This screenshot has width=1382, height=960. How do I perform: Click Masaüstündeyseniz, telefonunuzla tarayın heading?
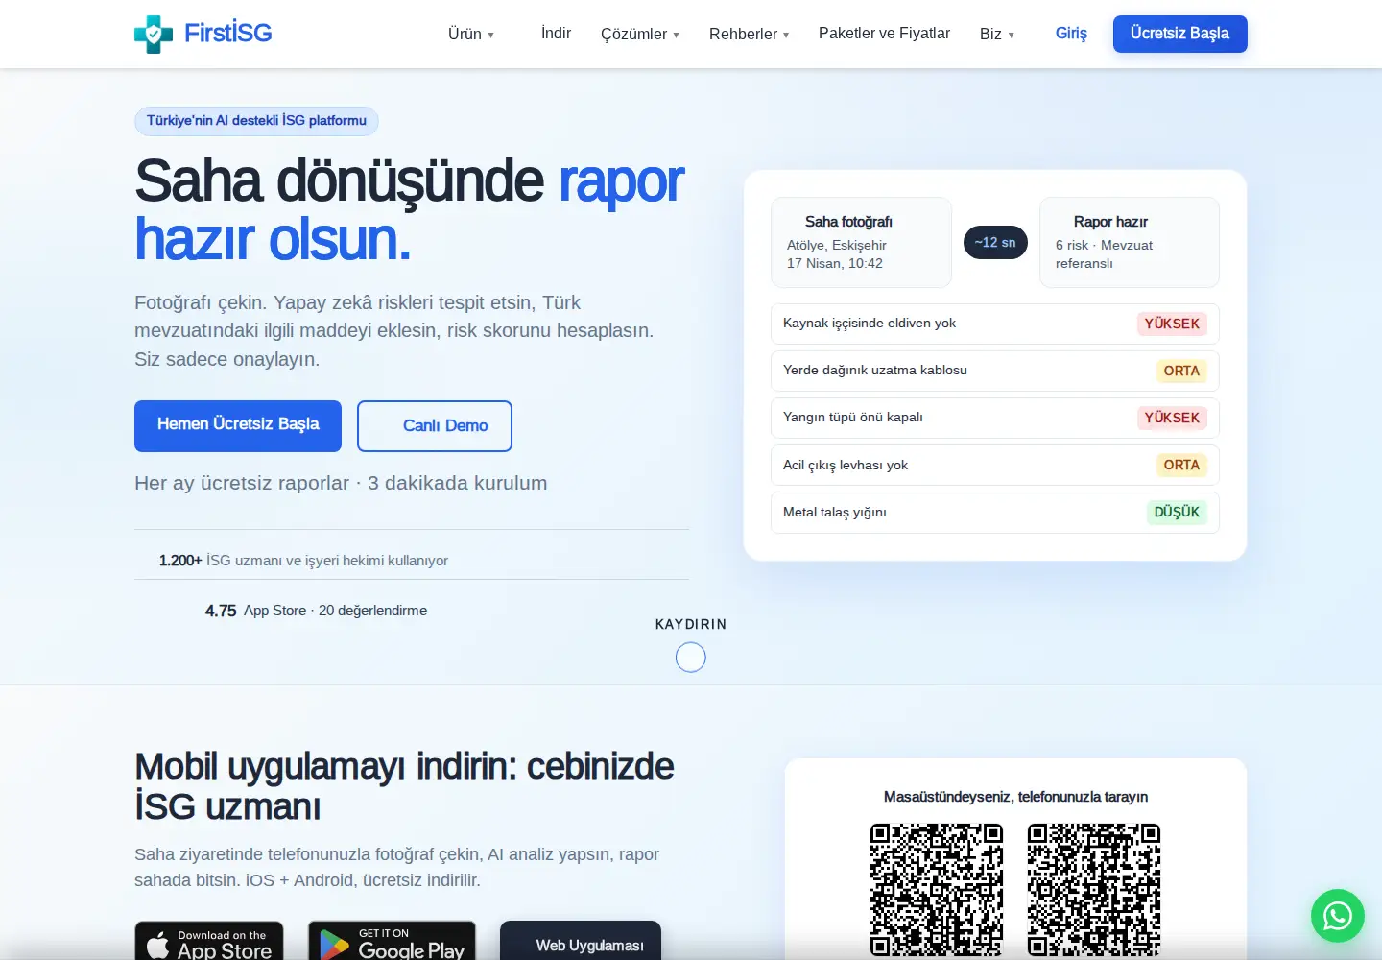pos(1015,797)
